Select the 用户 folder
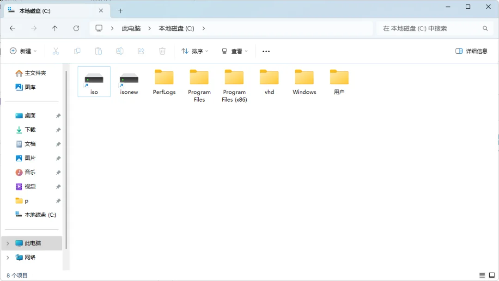This screenshot has width=499, height=281. [339, 81]
